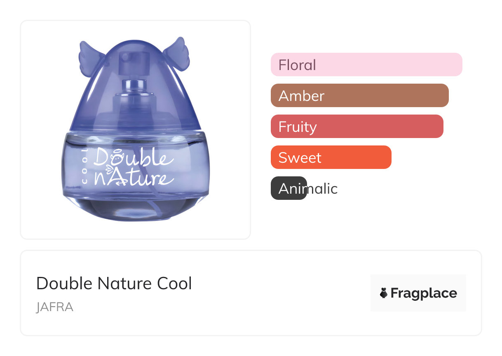Select the dark Animalic accord bar
The height and width of the screenshot is (356, 502).
coord(289,188)
